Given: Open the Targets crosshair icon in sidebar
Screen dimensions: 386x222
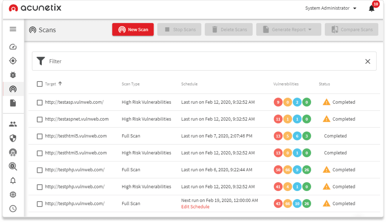Looking at the screenshot, I should [x=13, y=61].
